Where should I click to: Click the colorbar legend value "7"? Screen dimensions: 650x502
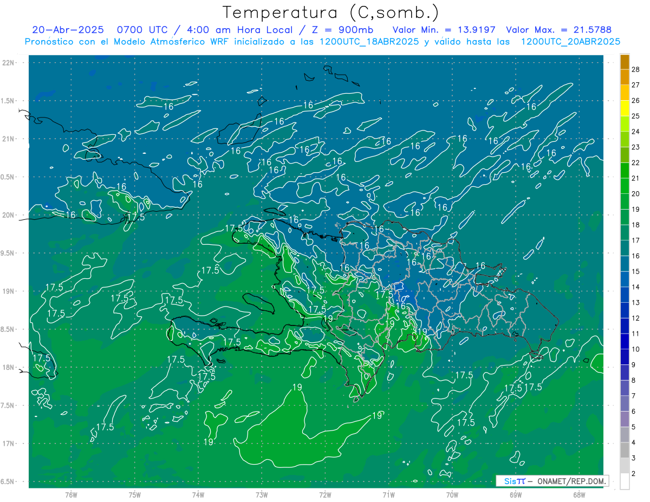point(634,396)
